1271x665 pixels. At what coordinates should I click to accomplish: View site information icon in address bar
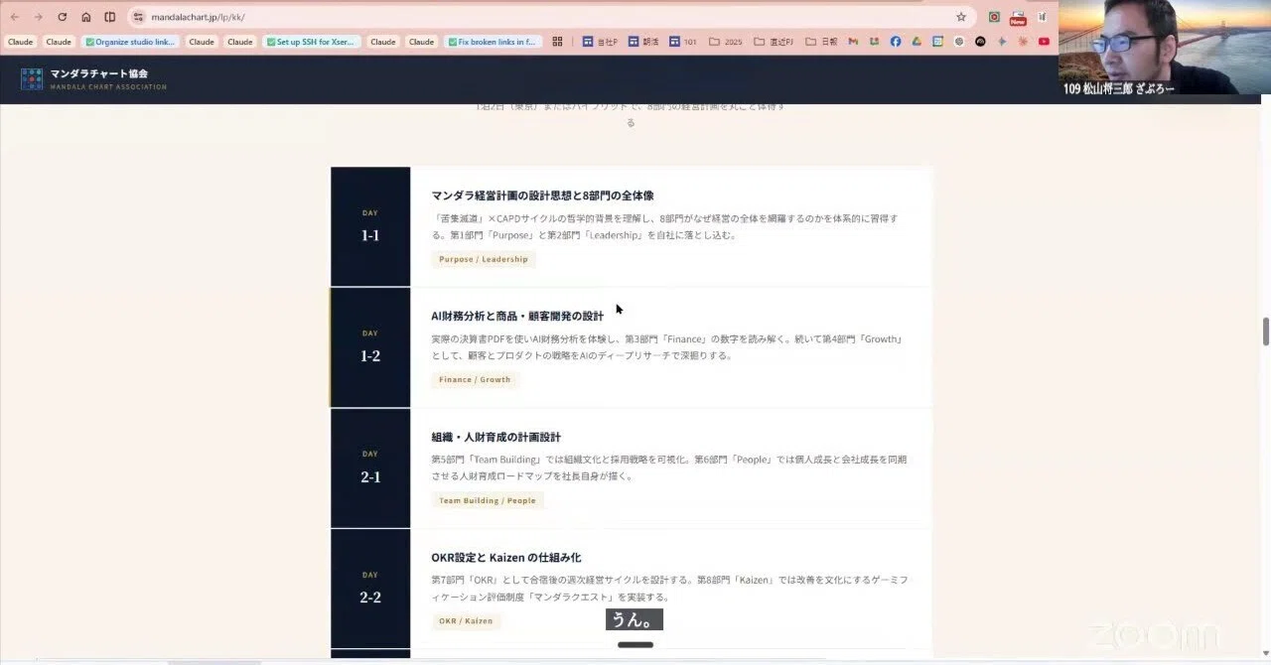point(138,17)
